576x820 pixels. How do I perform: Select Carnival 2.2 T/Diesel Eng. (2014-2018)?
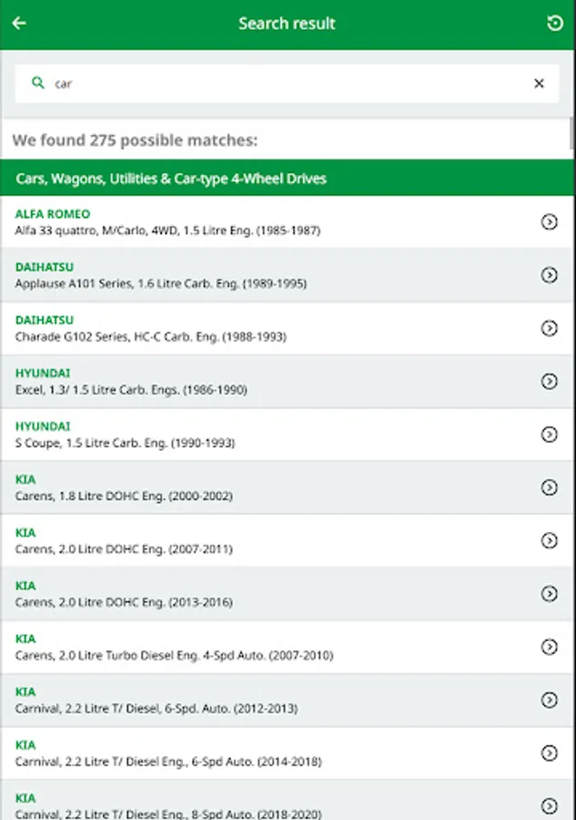pos(168,762)
